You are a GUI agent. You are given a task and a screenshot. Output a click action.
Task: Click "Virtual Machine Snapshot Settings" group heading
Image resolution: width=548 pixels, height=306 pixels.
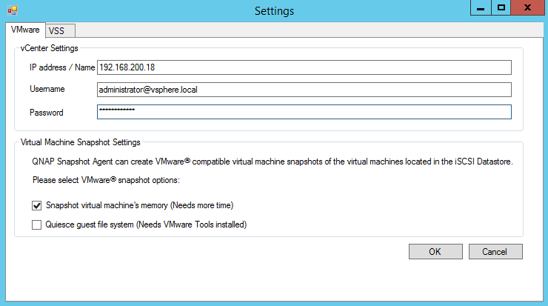[81, 142]
